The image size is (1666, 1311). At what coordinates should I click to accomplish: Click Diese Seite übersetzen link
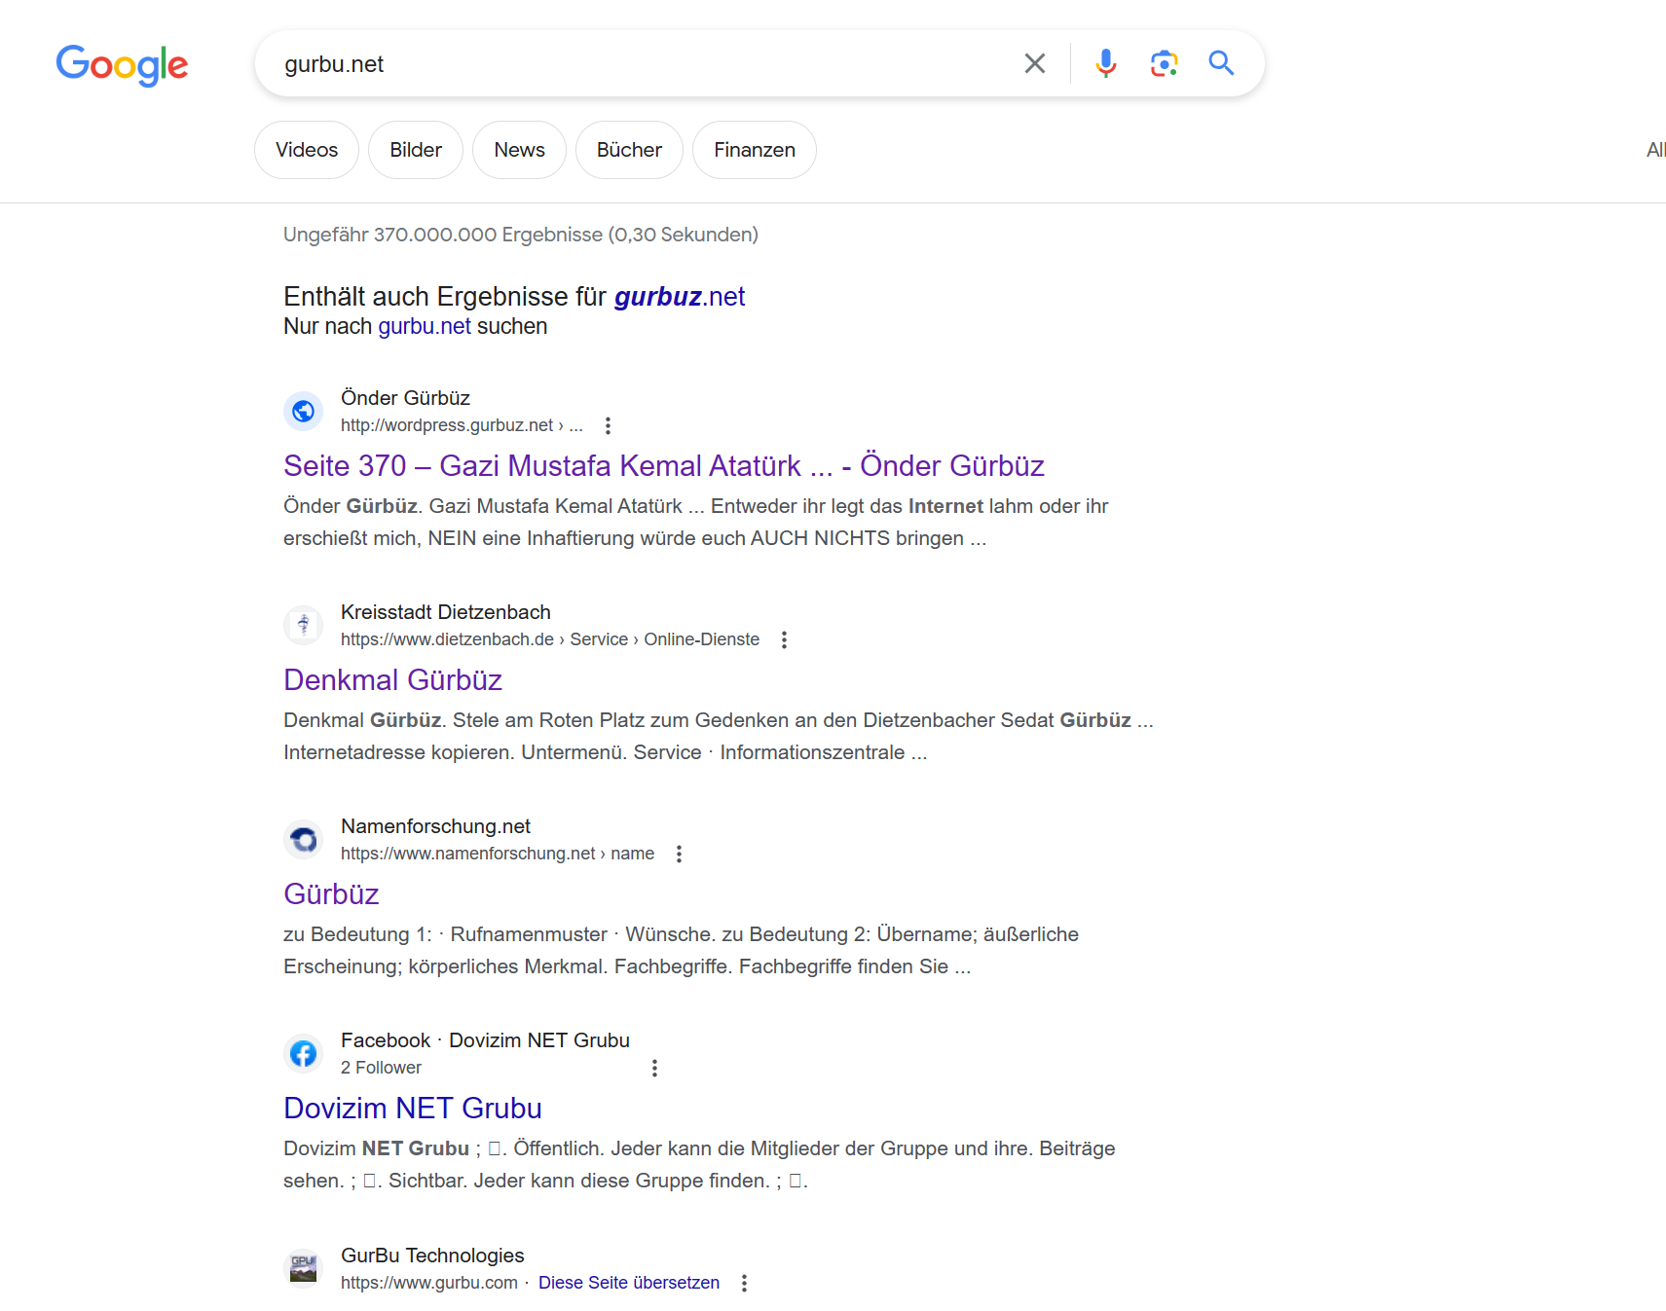pos(629,1283)
